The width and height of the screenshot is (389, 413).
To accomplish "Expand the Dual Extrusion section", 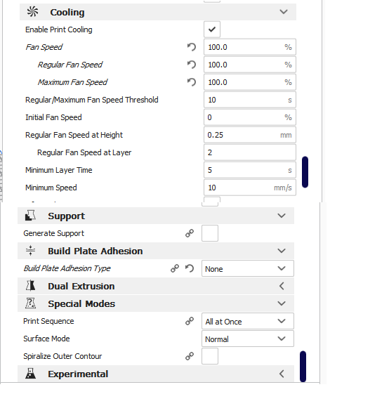I will pyautogui.click(x=156, y=286).
